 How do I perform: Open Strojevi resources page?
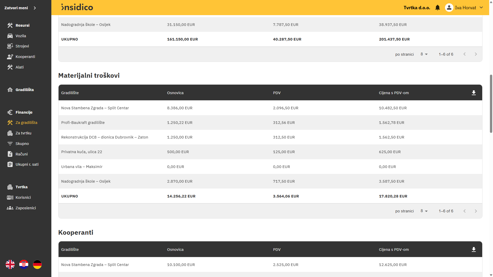tap(22, 46)
